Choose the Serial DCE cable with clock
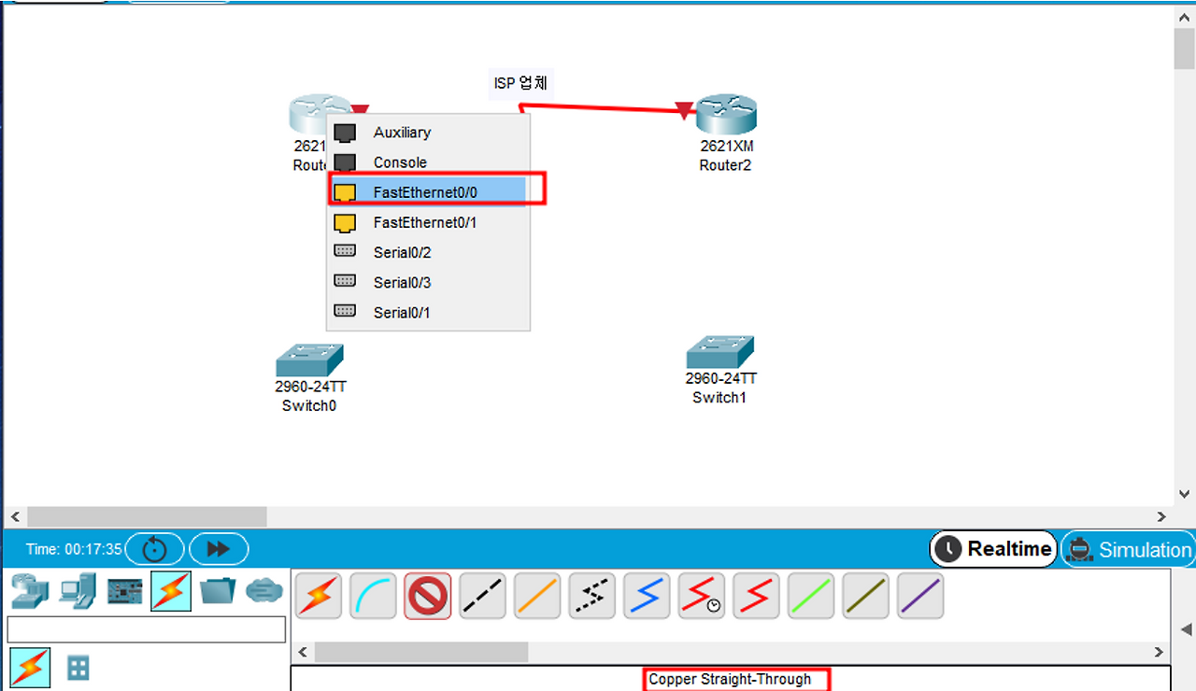Screen dimensions: 1196x691 701,597
